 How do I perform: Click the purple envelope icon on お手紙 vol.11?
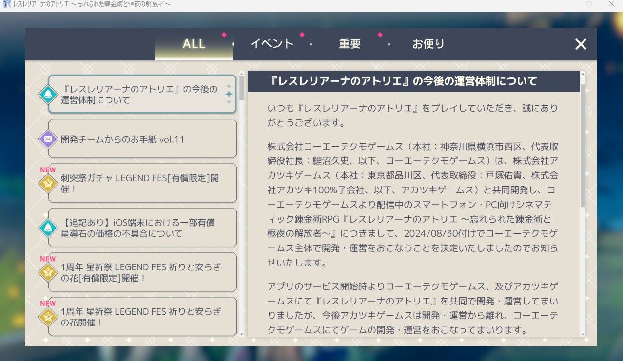click(x=48, y=139)
